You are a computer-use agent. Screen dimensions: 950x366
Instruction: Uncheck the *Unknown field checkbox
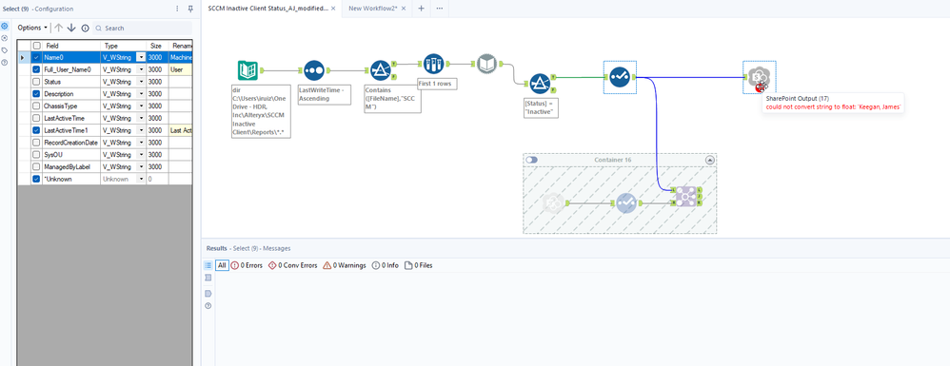click(x=36, y=179)
